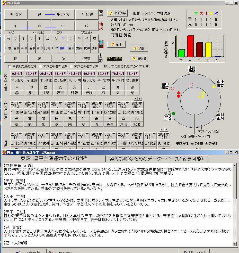Image resolution: width=239 pixels, height=253 pixels.
Task: Click the 養 button in 十二運 row
Action: [x=39, y=59]
